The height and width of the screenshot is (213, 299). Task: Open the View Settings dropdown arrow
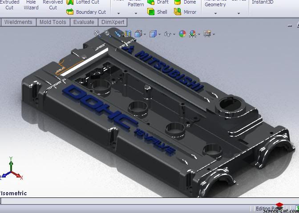click(x=214, y=35)
